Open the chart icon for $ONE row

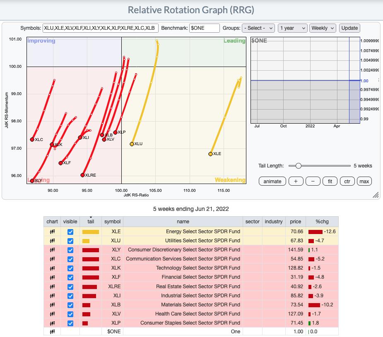point(52,332)
